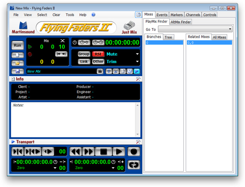Toggle the red RSI button
The height and width of the screenshot is (187, 245).
click(98, 54)
